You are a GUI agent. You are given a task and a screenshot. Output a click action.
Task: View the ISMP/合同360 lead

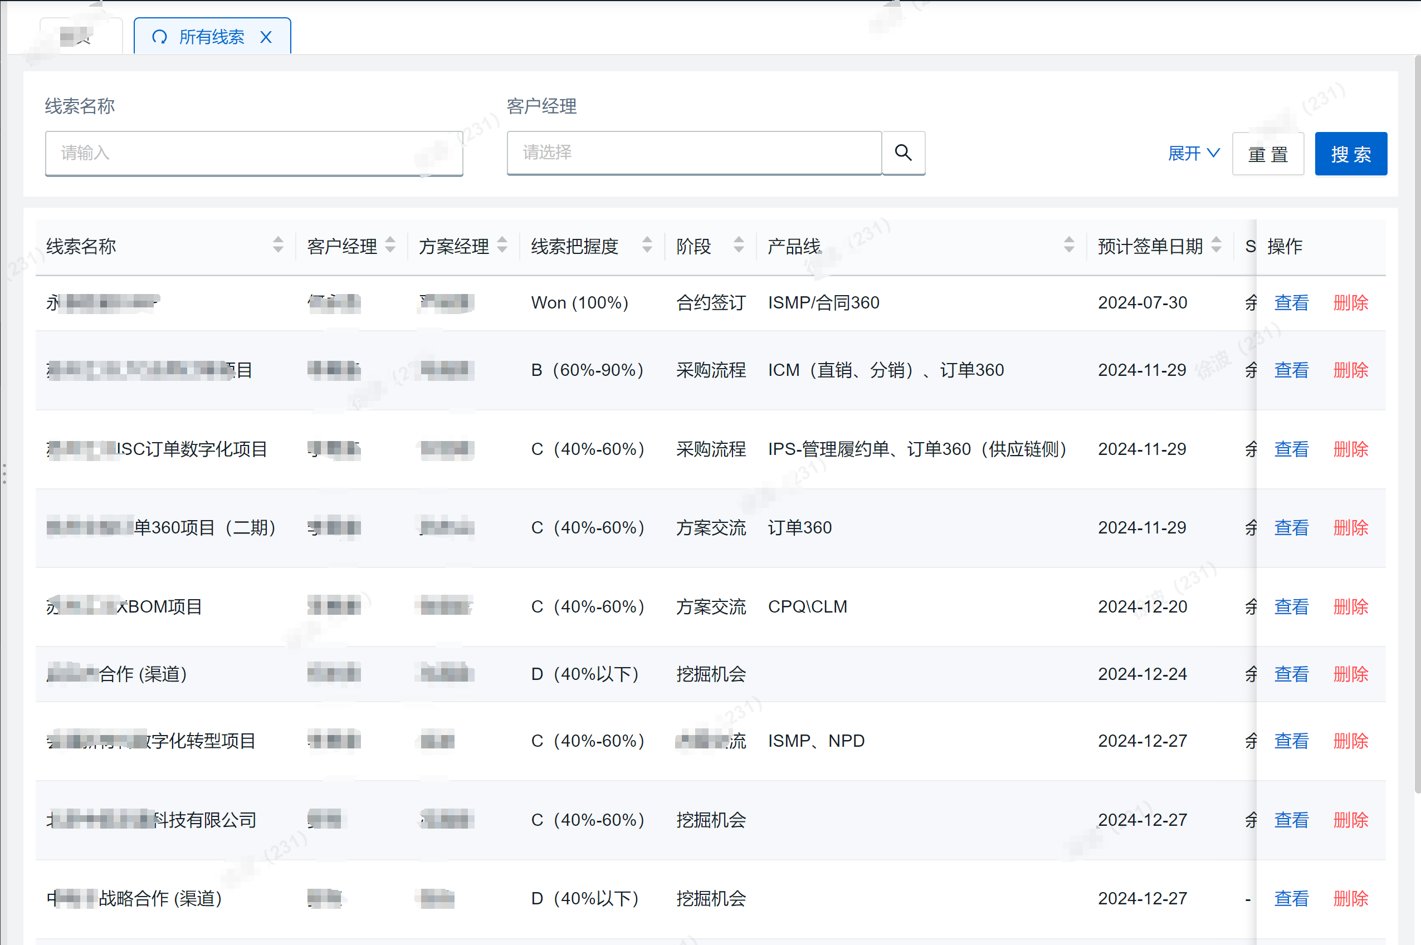point(1291,302)
